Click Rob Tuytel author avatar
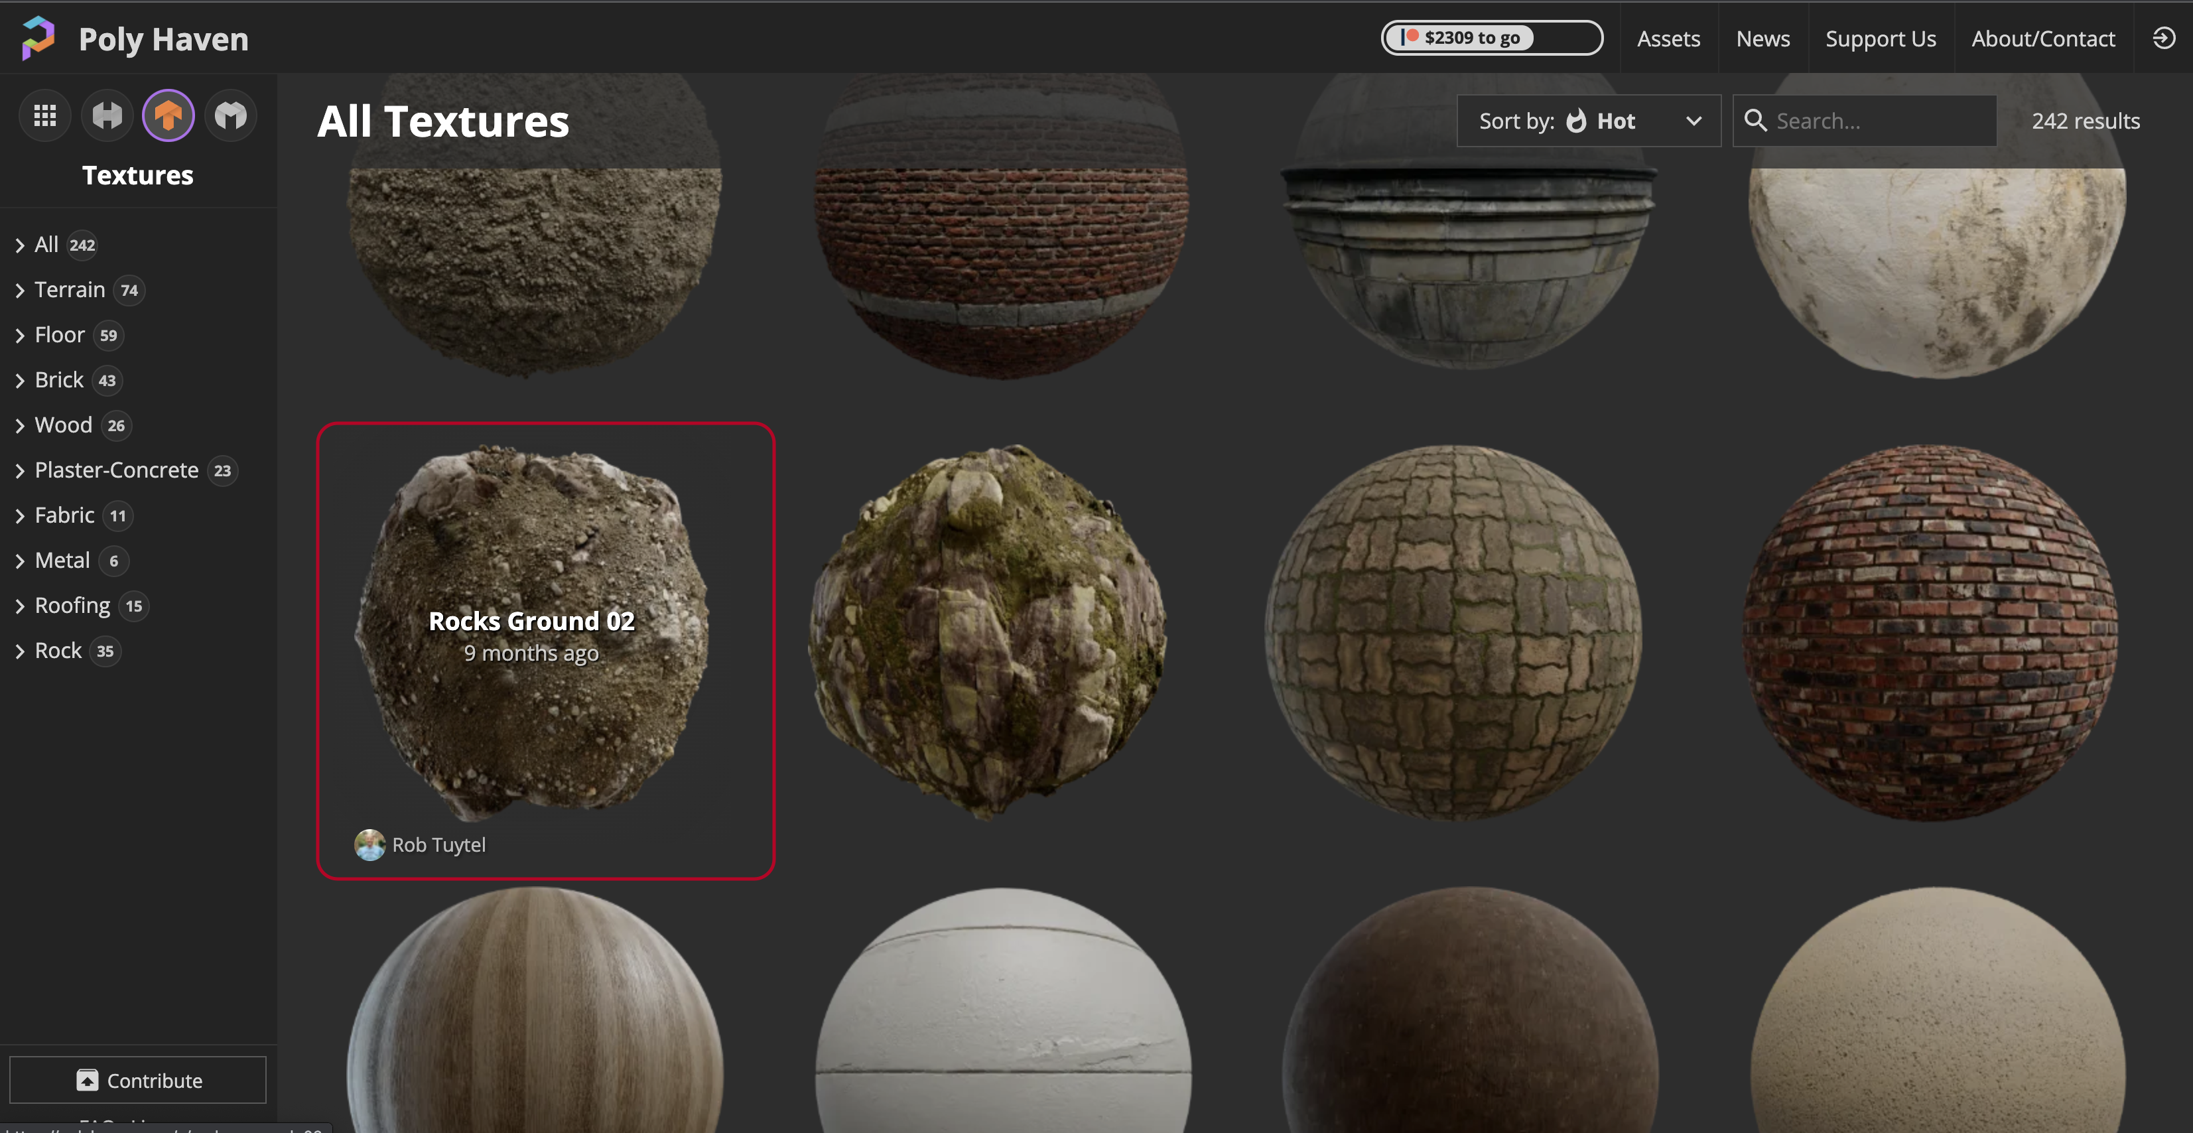Image resolution: width=2193 pixels, height=1133 pixels. click(369, 844)
